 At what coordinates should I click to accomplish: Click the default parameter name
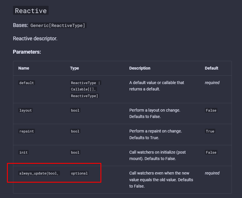coord(26,83)
